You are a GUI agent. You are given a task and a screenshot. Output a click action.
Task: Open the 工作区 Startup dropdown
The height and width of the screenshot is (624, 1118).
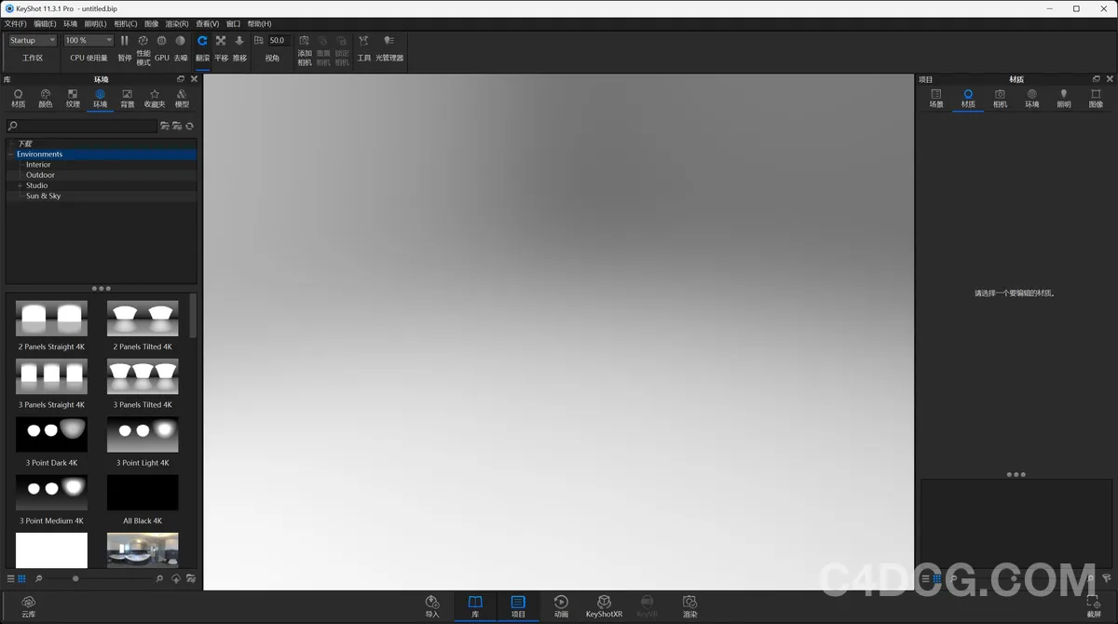click(31, 40)
